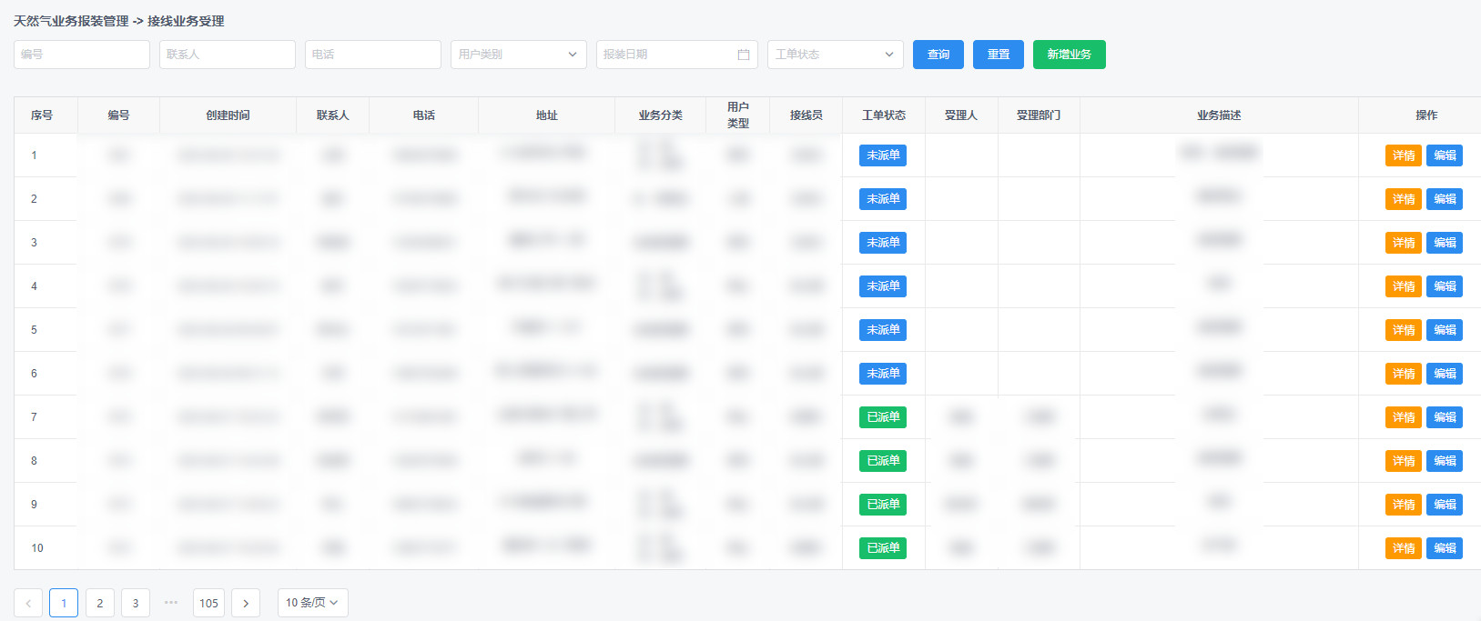This screenshot has width=1481, height=621.
Task: Open the 用户类别 dropdown
Action: tap(518, 55)
